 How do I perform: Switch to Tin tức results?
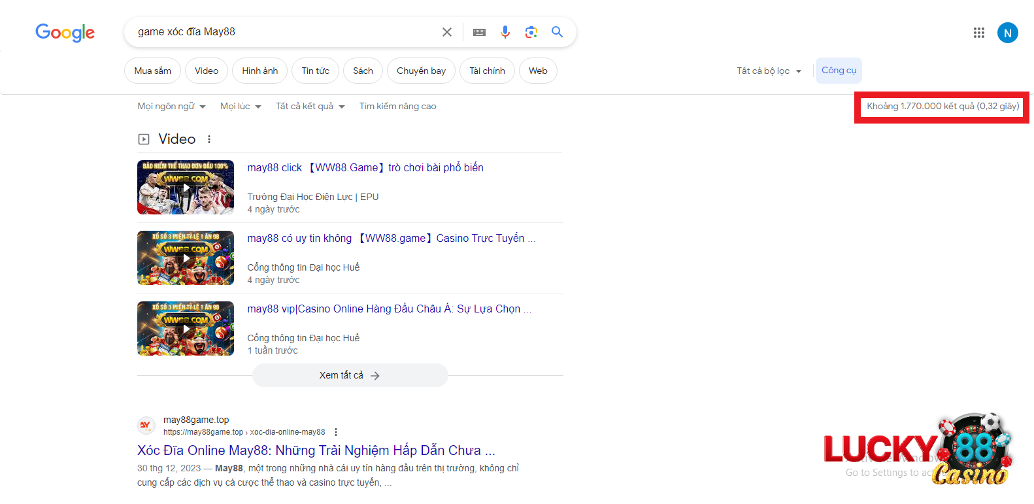[x=316, y=71]
